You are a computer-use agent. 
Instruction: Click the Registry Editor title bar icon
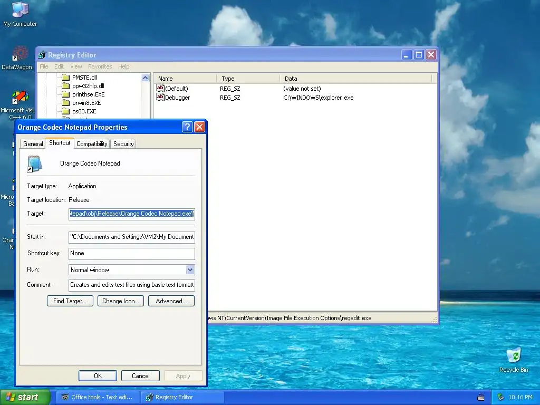[42, 55]
